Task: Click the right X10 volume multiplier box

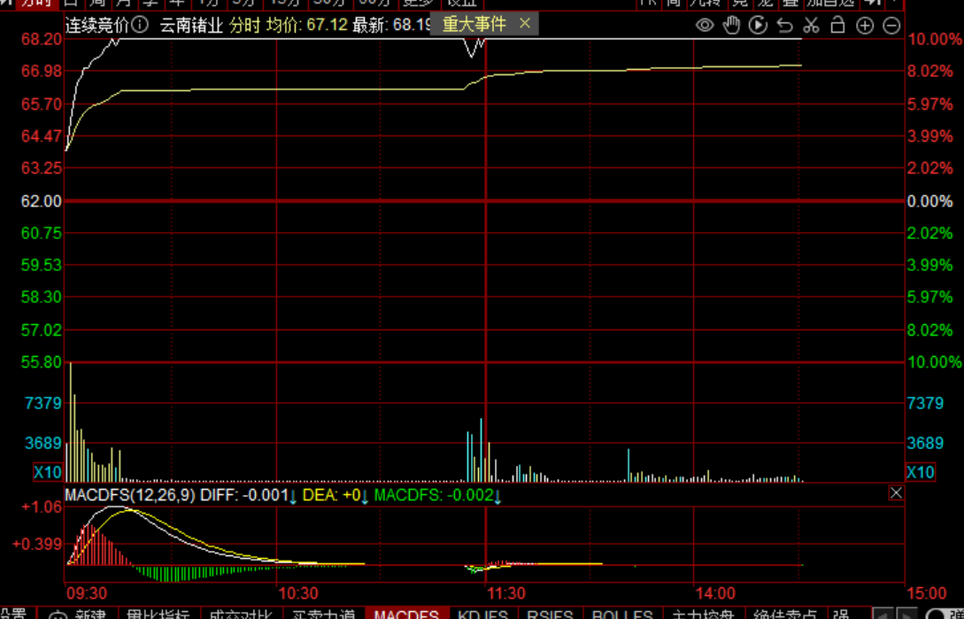Action: [x=921, y=473]
